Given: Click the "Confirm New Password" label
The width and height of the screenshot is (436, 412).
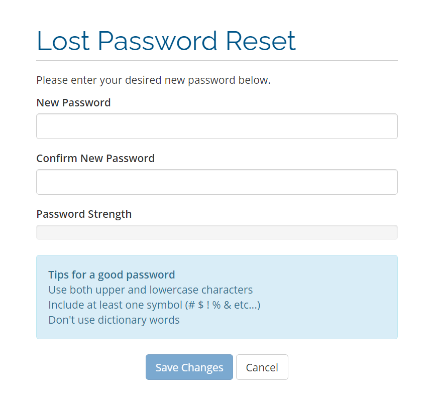Looking at the screenshot, I should click(95, 159).
